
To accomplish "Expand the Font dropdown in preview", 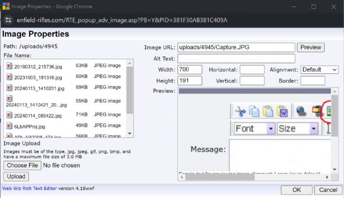I will tap(270, 129).
